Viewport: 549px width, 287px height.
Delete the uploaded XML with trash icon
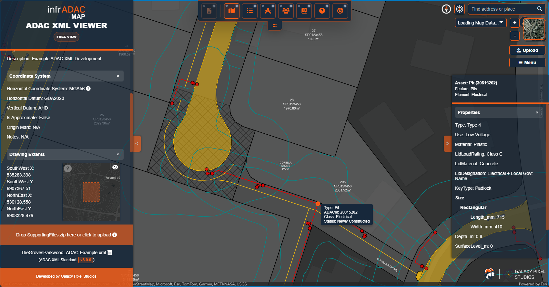[110, 253]
